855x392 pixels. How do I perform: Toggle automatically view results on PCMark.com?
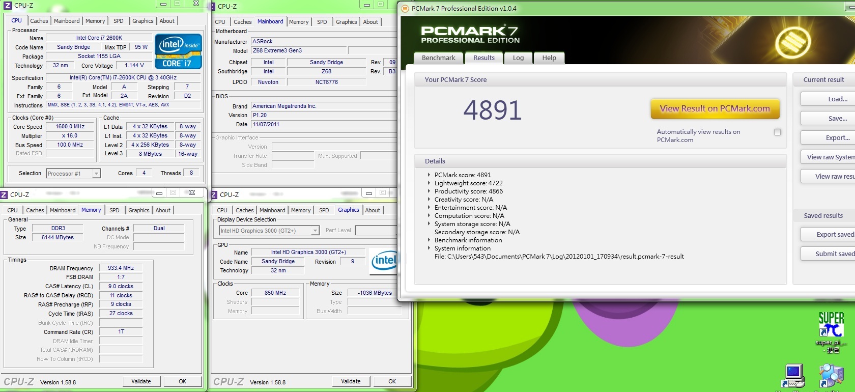click(777, 132)
